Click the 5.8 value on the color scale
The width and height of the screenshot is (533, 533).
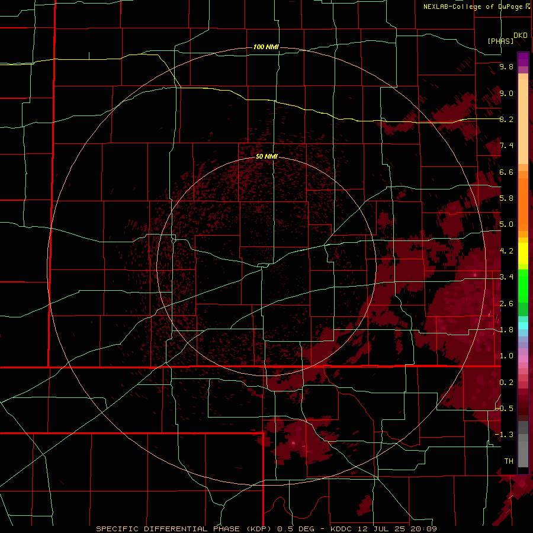(x=506, y=198)
